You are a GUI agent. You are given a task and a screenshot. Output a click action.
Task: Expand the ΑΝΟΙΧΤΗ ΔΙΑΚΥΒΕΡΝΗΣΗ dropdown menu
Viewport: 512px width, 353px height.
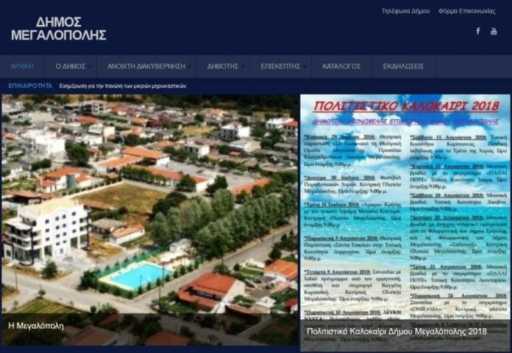146,66
